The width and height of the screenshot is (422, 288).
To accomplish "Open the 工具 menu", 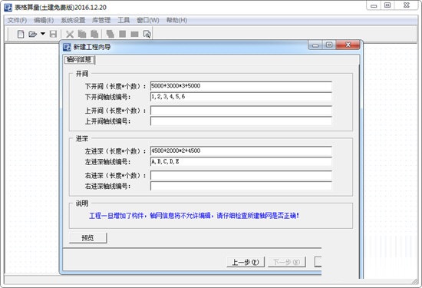I will point(124,20).
